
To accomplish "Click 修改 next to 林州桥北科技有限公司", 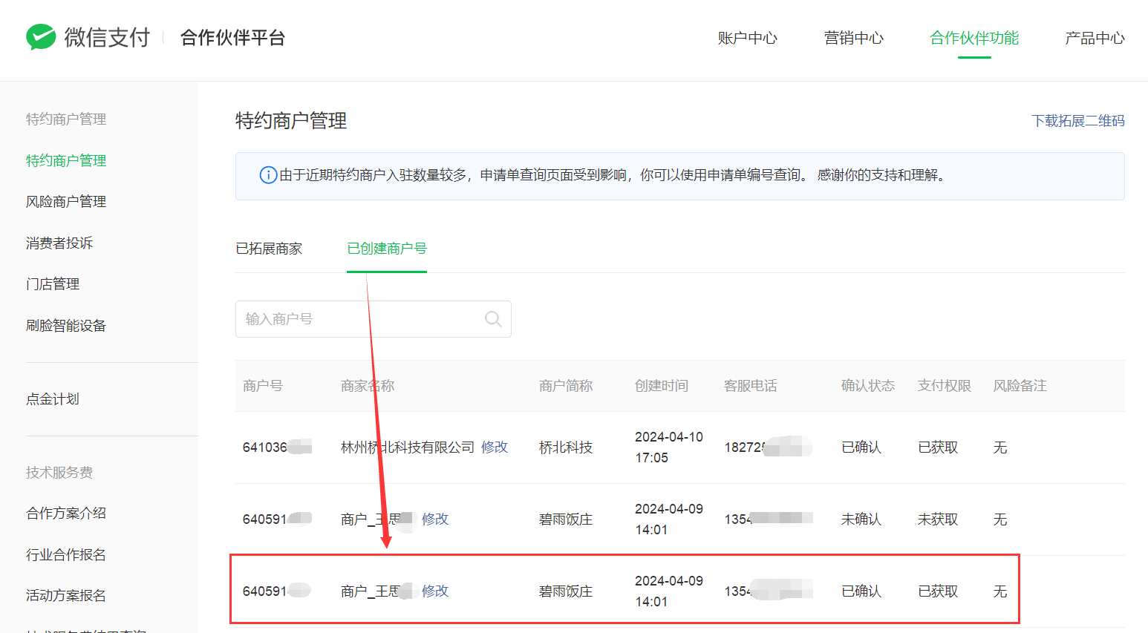I will pos(495,447).
